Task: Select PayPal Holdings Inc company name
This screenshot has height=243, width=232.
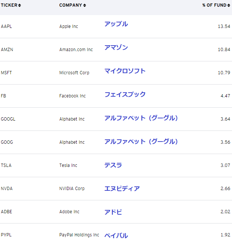Action: click(x=79, y=235)
